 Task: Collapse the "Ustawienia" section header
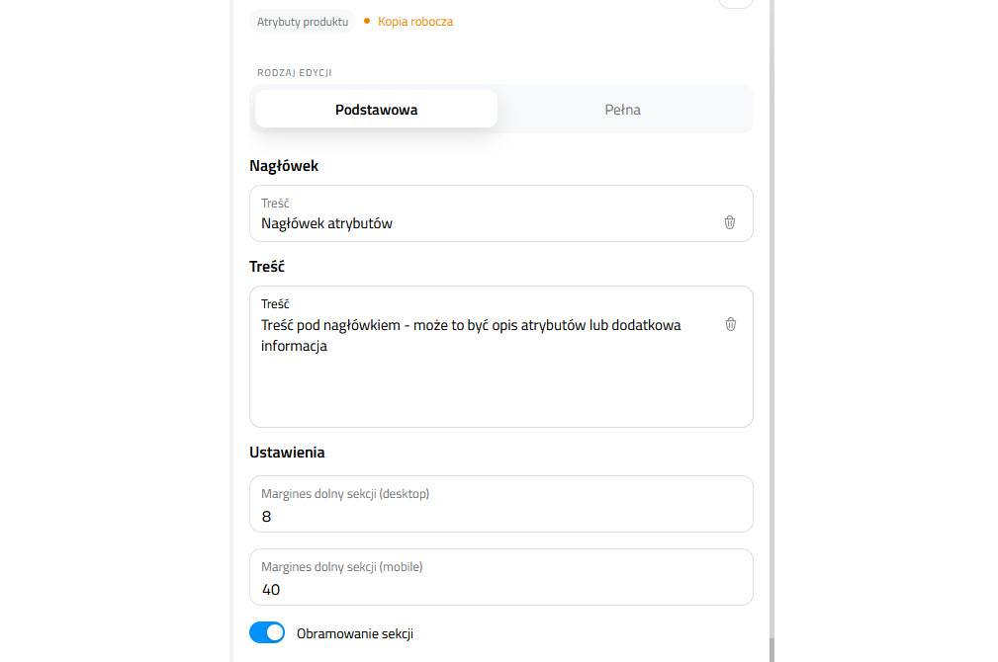tap(287, 452)
